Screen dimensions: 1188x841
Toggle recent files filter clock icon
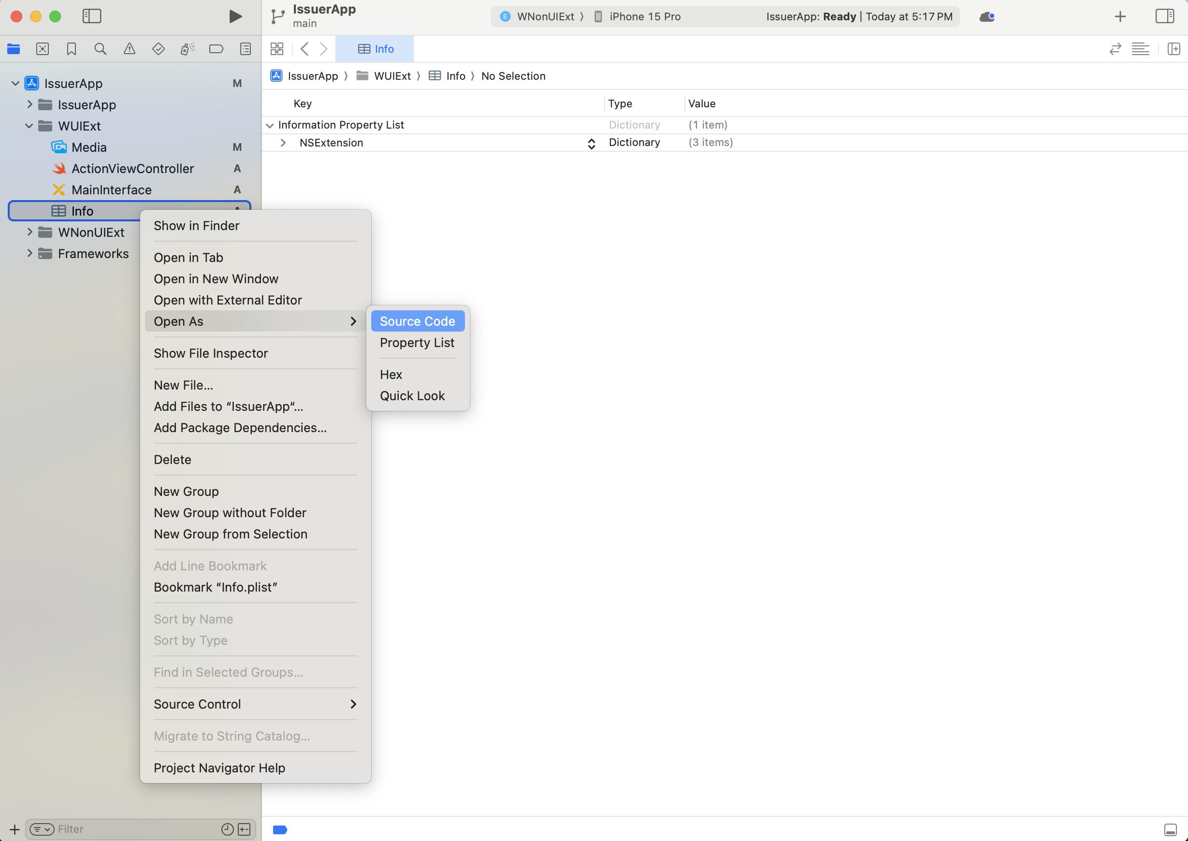(227, 829)
